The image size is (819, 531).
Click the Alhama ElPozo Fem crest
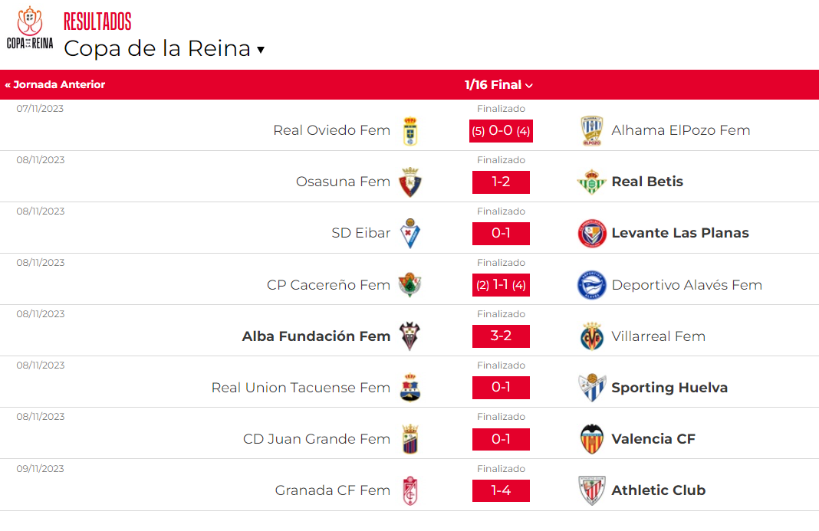[592, 130]
